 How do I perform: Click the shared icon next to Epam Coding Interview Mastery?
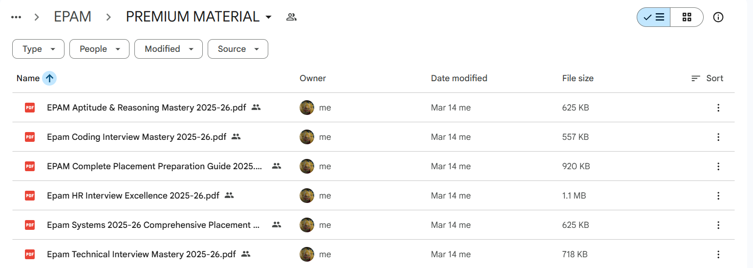pyautogui.click(x=236, y=137)
